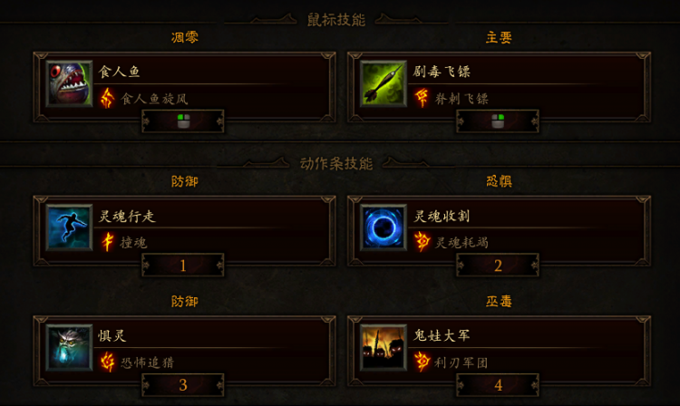Select the 剧毒飞镖 poison dart icon
This screenshot has width=680, height=406.
384,83
